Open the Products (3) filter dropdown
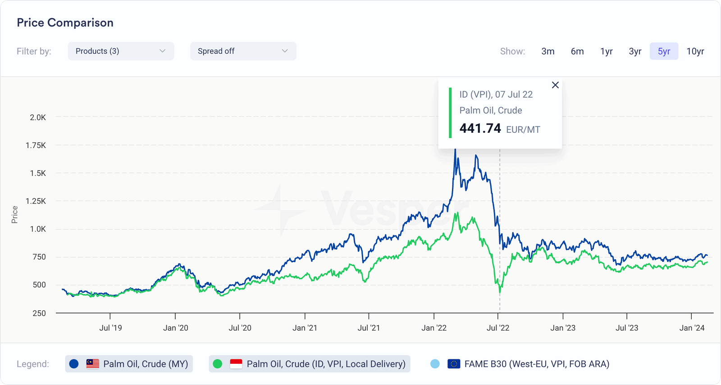This screenshot has width=721, height=385. click(121, 51)
